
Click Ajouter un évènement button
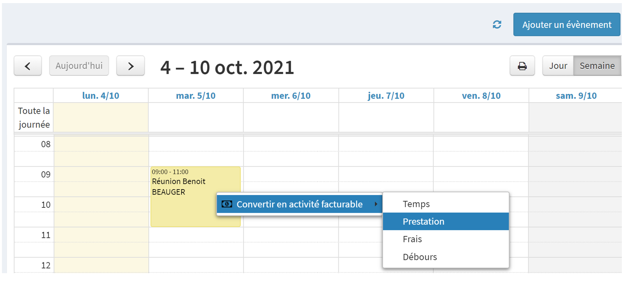tap(567, 24)
